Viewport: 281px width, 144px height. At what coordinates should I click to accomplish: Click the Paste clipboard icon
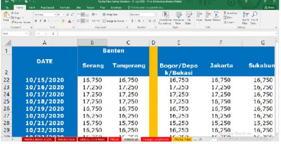(x=6, y=15)
